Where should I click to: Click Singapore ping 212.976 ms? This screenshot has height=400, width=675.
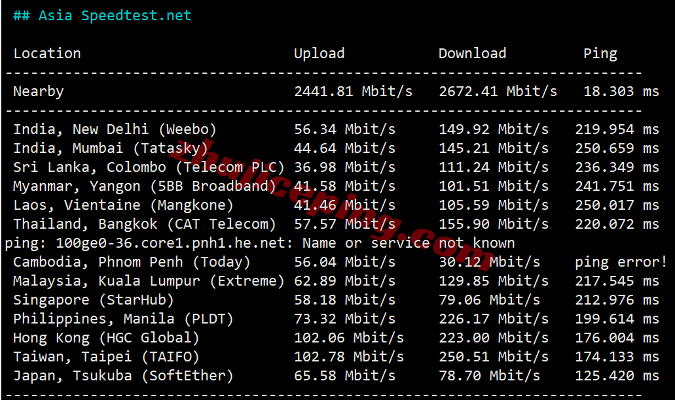point(617,299)
